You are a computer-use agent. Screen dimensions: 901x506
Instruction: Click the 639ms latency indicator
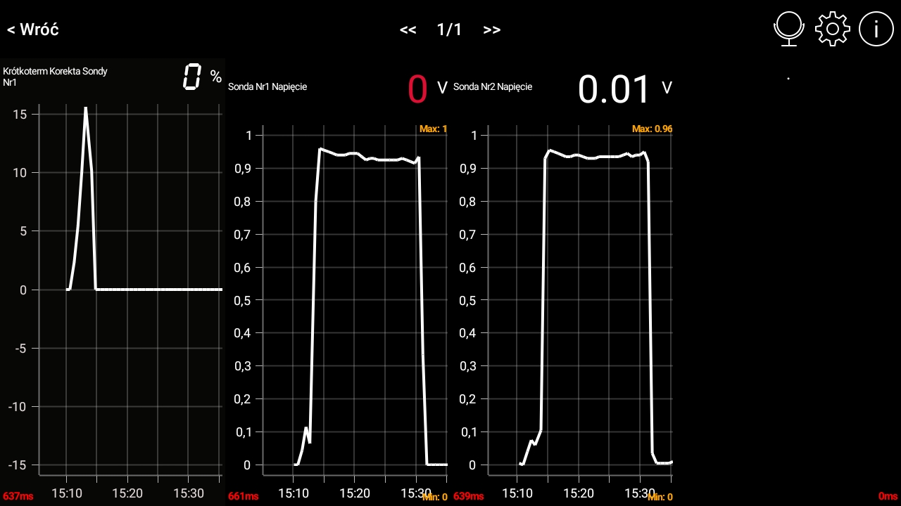coord(468,496)
